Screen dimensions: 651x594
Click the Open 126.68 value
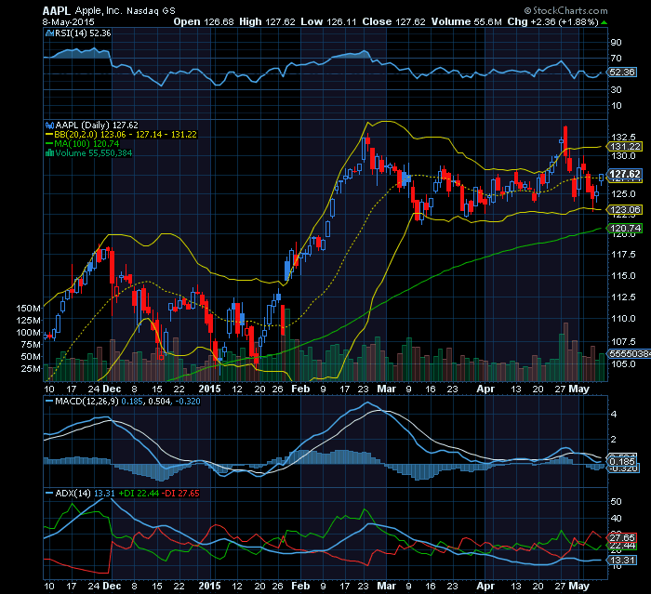point(204,22)
